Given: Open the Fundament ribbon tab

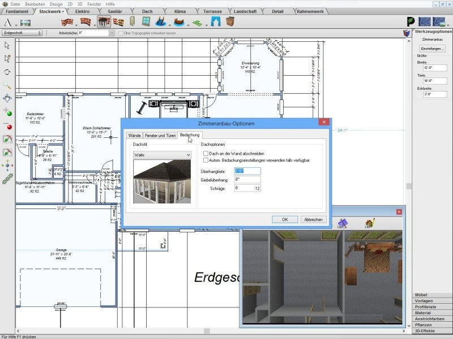Looking at the screenshot, I should [17, 11].
